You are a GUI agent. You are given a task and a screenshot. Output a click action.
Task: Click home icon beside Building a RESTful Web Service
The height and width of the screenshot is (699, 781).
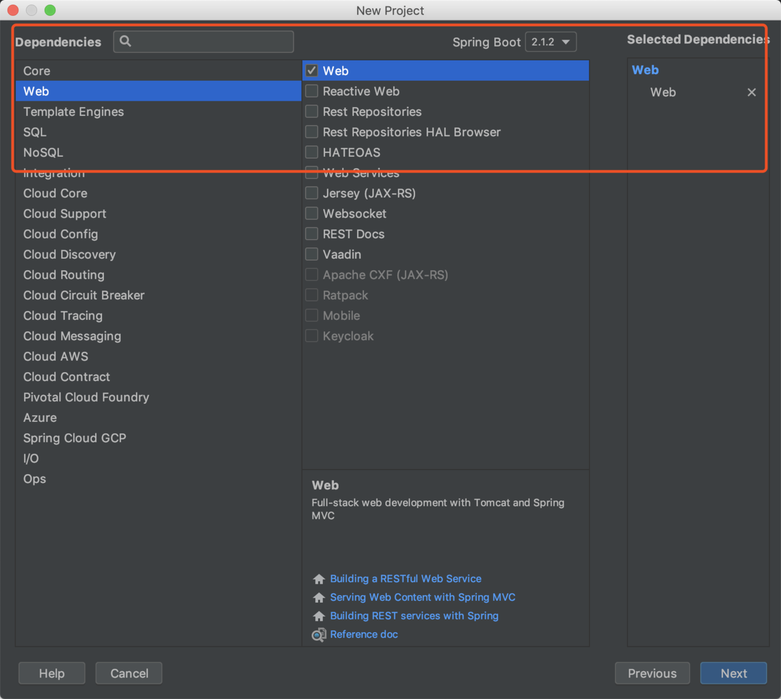(x=319, y=579)
